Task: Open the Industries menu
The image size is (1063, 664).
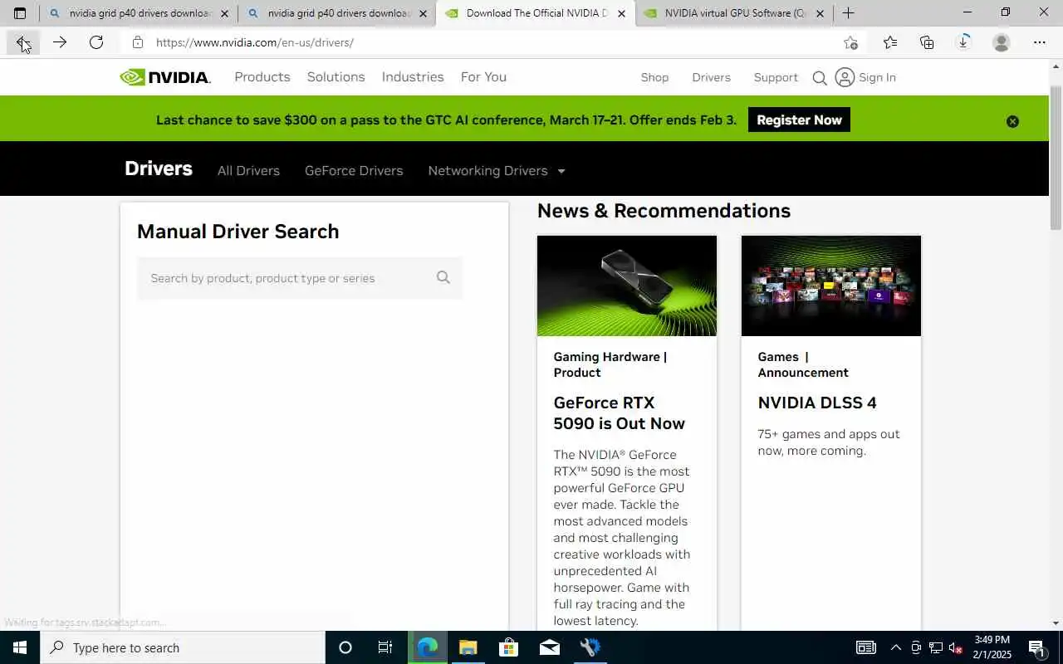Action: pos(413,76)
